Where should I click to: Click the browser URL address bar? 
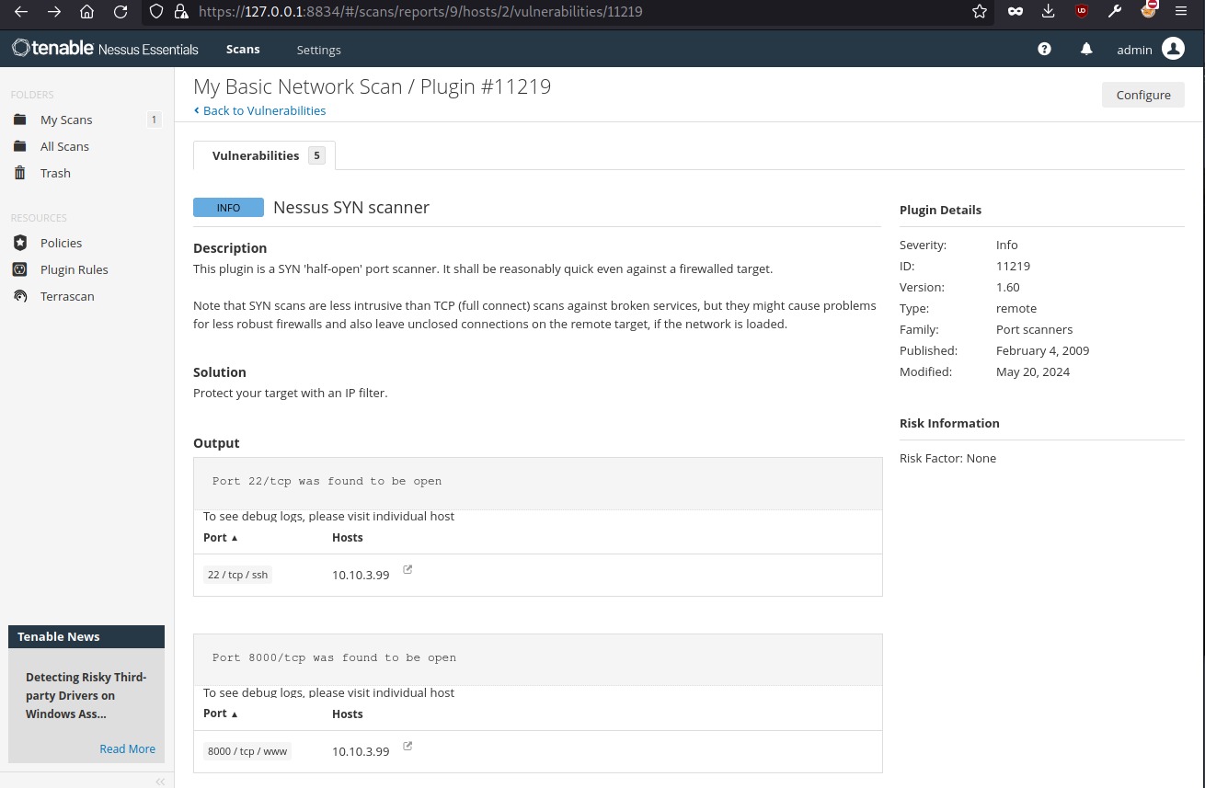[552, 12]
